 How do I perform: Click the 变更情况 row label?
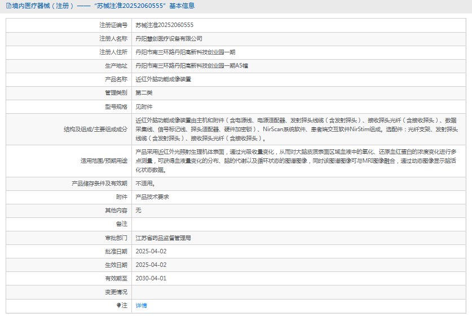[x=116, y=292]
